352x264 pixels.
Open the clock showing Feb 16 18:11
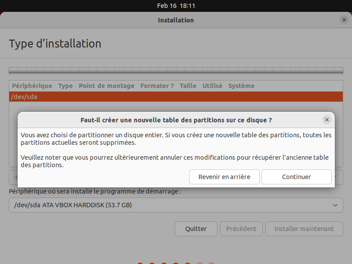[x=176, y=6]
